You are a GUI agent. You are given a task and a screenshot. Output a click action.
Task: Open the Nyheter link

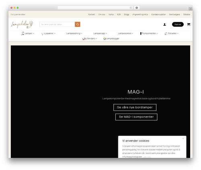point(187,14)
